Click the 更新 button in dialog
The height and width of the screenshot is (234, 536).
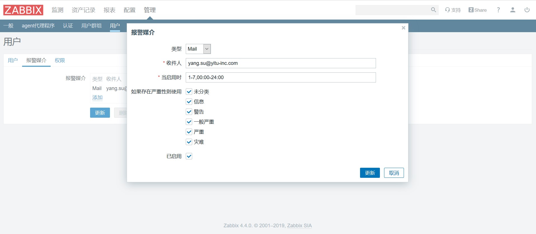pyautogui.click(x=370, y=173)
